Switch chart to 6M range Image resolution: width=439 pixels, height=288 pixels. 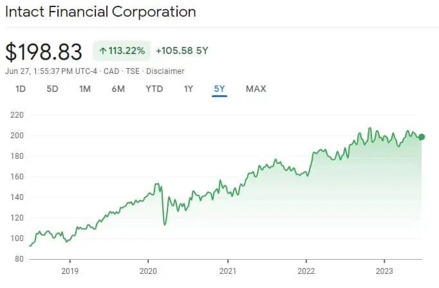pyautogui.click(x=118, y=89)
